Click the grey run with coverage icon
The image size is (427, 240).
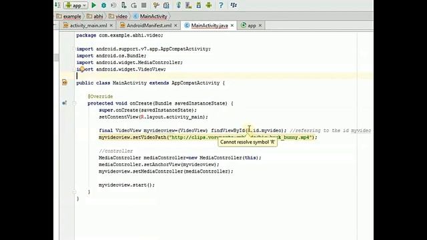click(x=114, y=5)
